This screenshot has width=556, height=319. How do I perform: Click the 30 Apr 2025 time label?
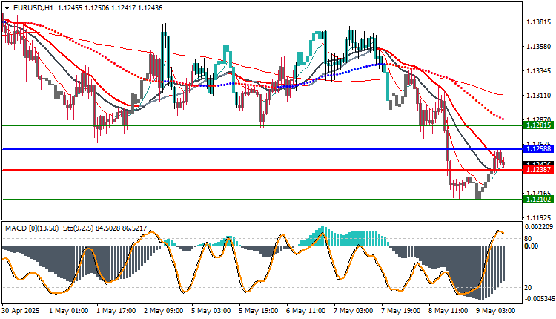click(21, 311)
